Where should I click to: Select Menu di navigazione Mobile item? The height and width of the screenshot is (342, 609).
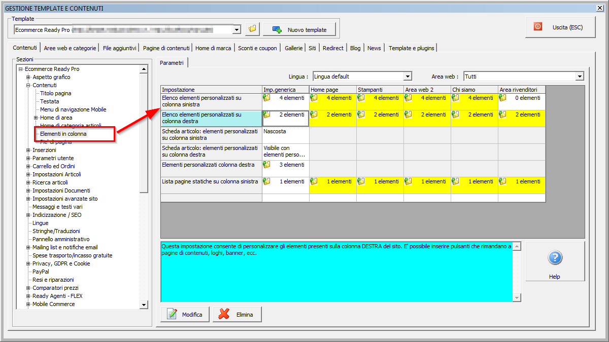pos(73,109)
